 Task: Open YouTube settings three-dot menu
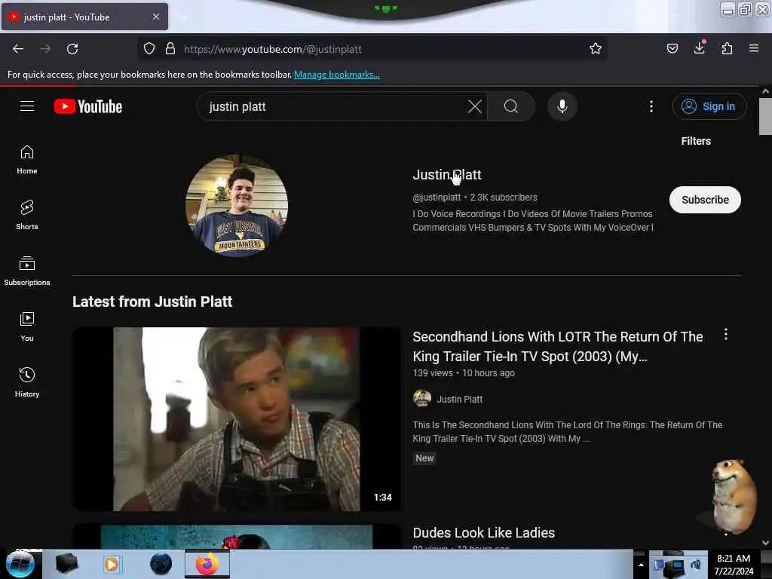(651, 106)
